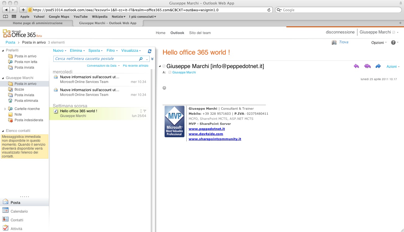The width and height of the screenshot is (404, 232).
Task: Open Posta eliminata folder
Action: tap(26, 101)
